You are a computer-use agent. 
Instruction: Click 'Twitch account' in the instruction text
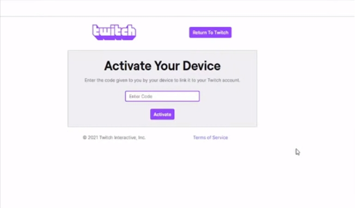(223, 80)
